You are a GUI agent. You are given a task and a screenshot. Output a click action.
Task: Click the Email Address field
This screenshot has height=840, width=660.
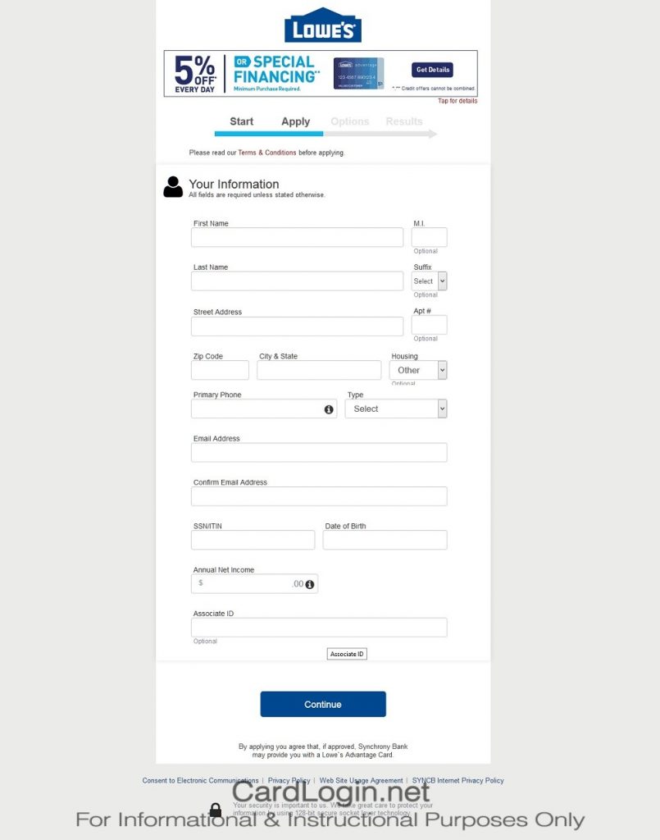tap(319, 453)
